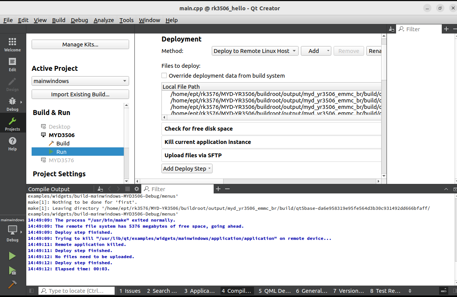Cancel build with stop icon
457x297 pixels.
tap(128, 189)
